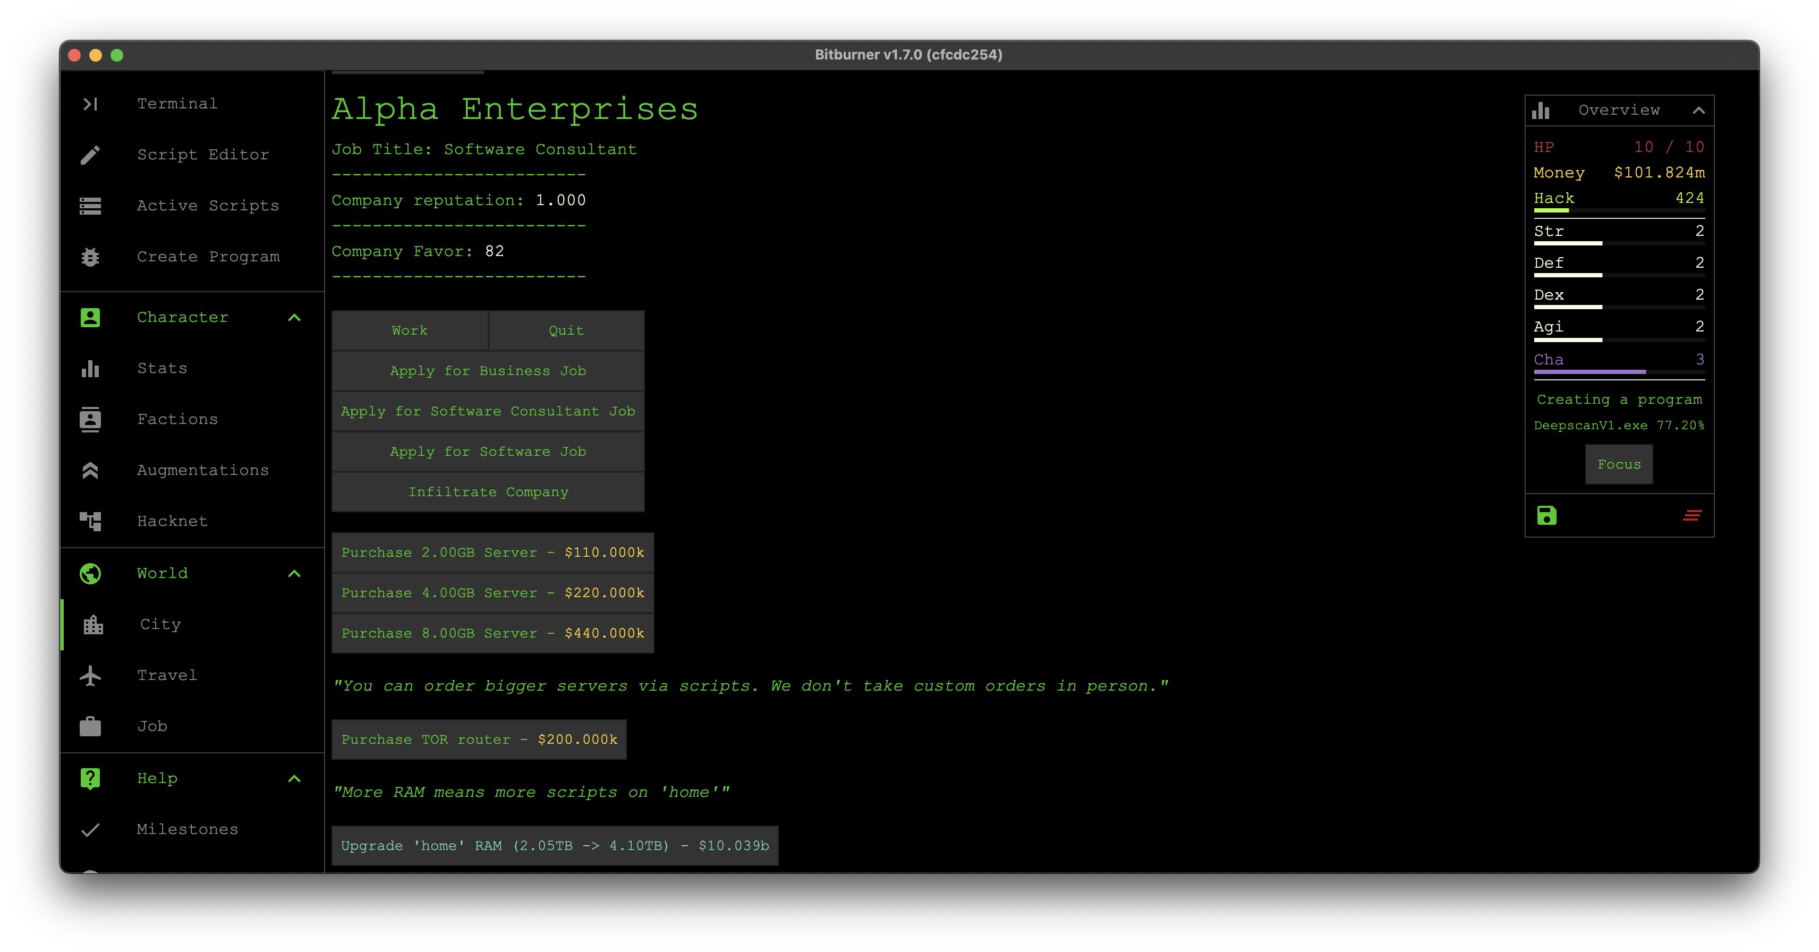1819x952 pixels.
Task: Click the 'Company Favor: 82' text
Action: [418, 251]
